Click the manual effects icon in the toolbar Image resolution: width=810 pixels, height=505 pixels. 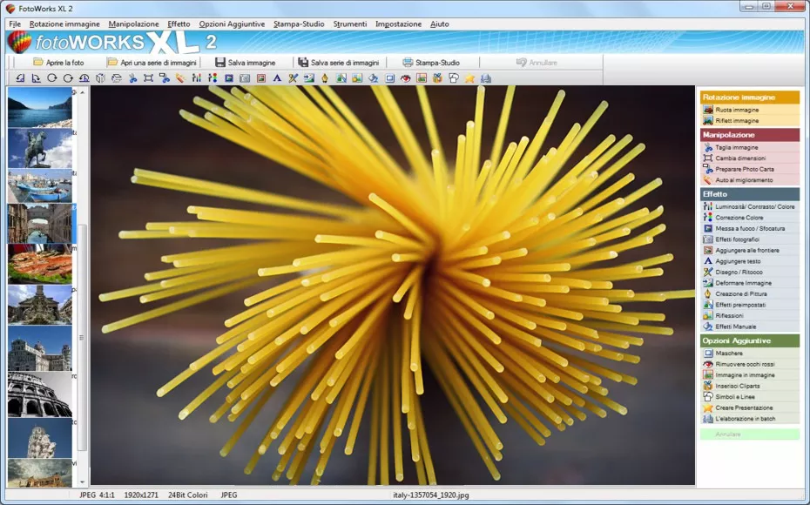373,78
